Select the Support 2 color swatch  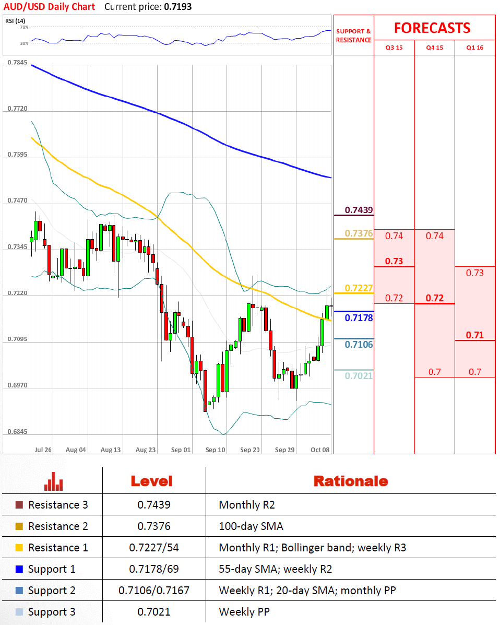[x=19, y=591]
